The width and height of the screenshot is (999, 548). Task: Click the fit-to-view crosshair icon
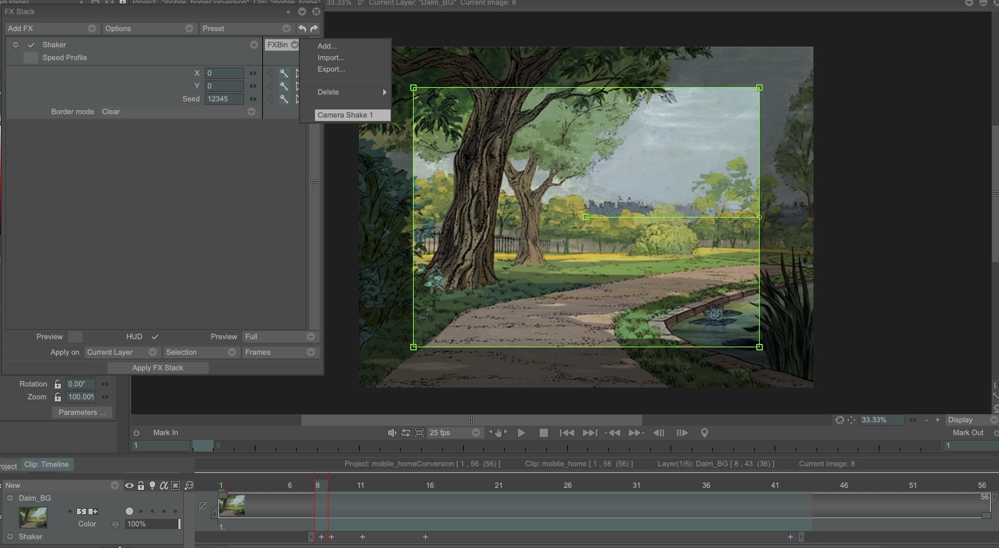(851, 420)
